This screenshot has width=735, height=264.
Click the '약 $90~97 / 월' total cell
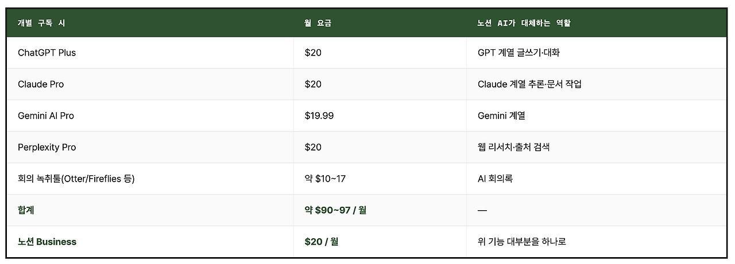[x=335, y=210]
